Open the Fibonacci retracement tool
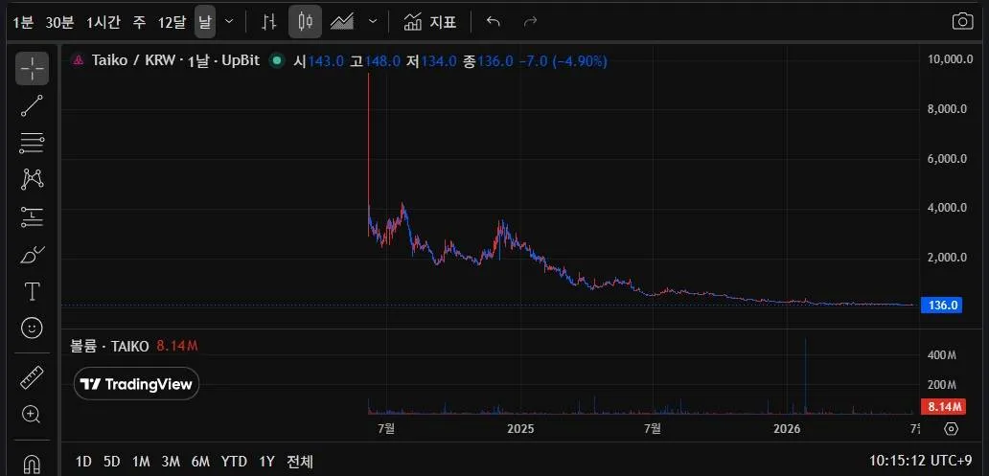 (x=32, y=143)
